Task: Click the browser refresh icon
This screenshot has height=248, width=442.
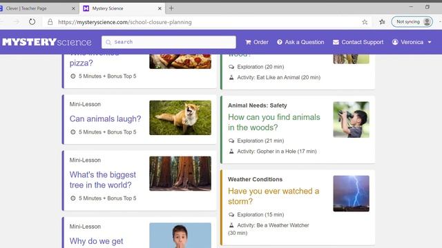Action: (32, 21)
